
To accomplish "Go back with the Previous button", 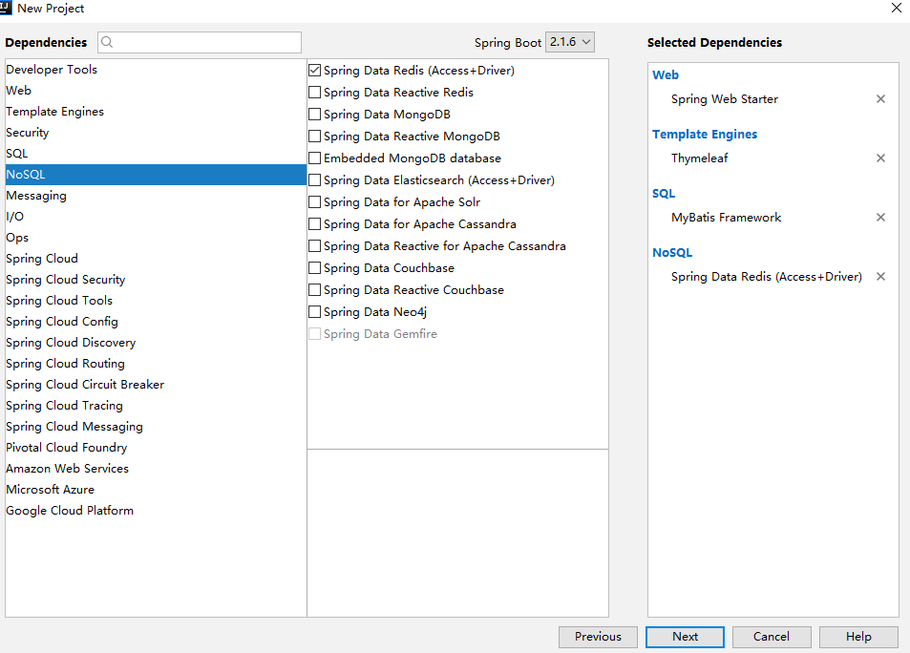I will [x=598, y=637].
